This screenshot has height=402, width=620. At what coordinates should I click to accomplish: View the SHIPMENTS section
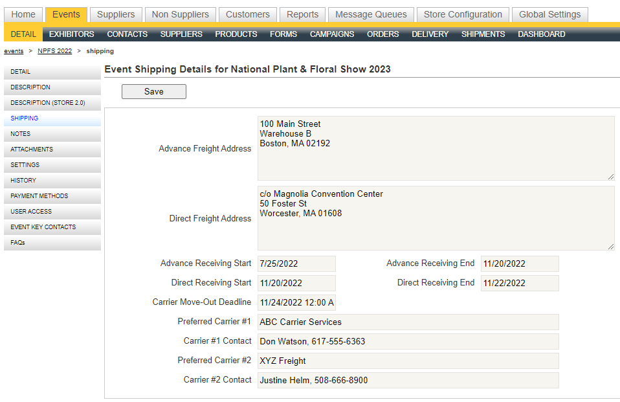[483, 34]
